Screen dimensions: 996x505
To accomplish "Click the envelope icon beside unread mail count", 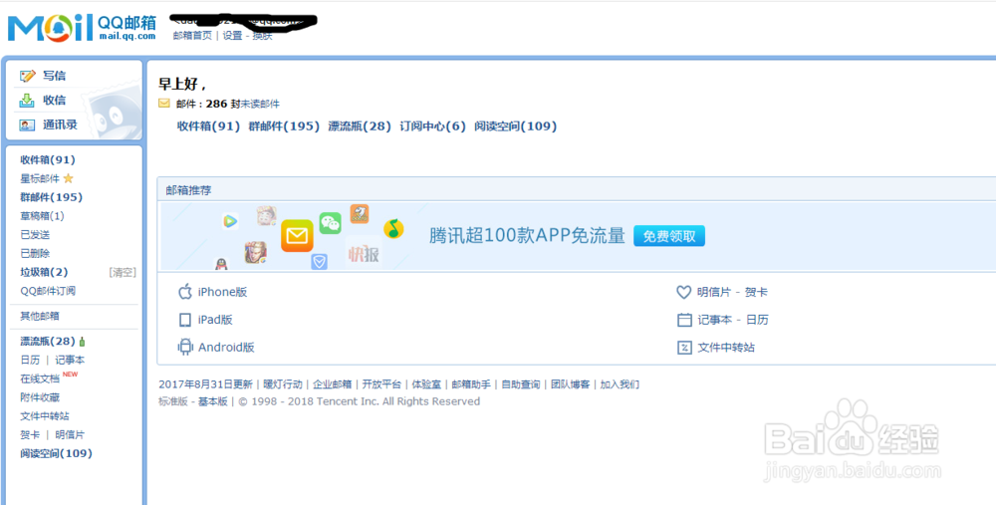I will click(164, 104).
